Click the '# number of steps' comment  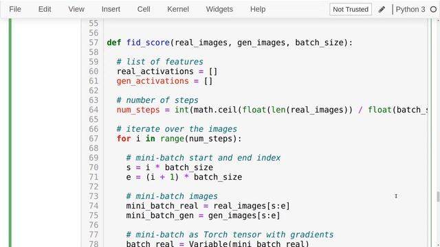pos(157,100)
